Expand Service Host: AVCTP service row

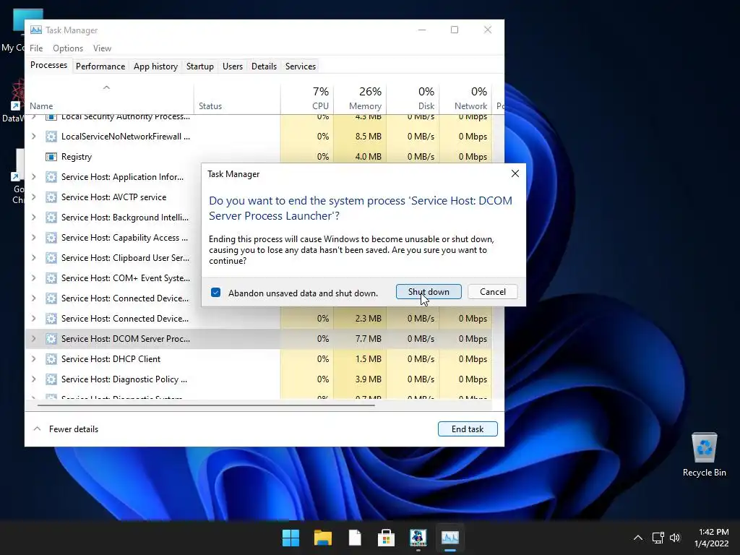[x=33, y=197]
